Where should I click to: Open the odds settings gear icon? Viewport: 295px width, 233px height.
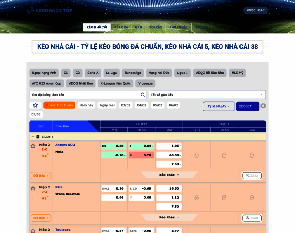coord(263,106)
